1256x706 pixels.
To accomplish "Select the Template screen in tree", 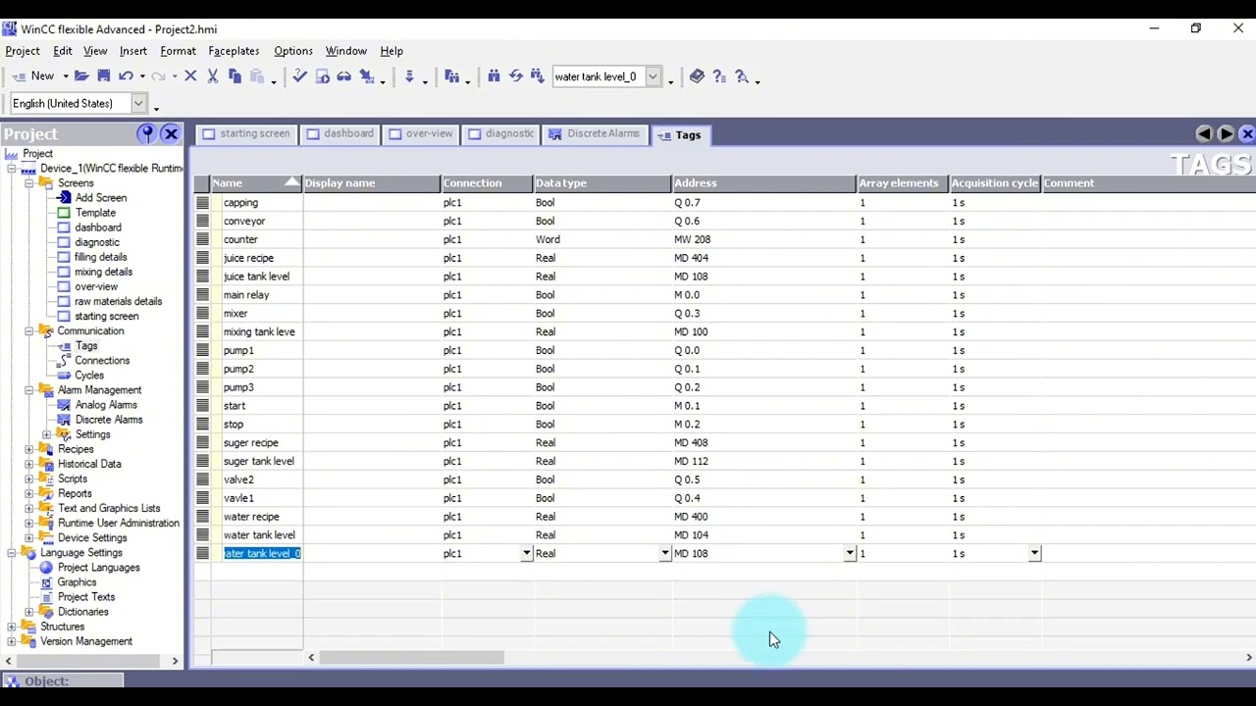I will pyautogui.click(x=95, y=213).
